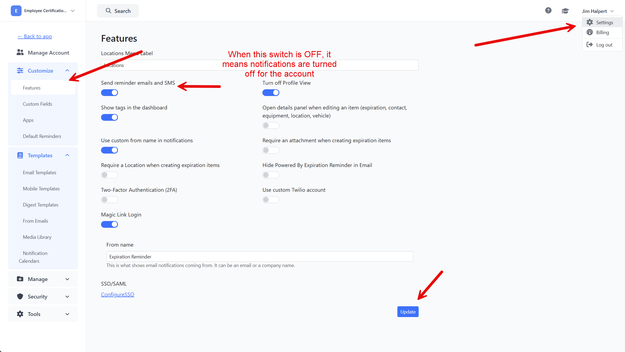Click the Manage Account people icon
The width and height of the screenshot is (625, 352).
(20, 52)
